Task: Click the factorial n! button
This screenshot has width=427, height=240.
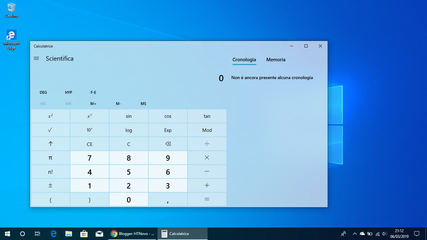Action: point(50,172)
